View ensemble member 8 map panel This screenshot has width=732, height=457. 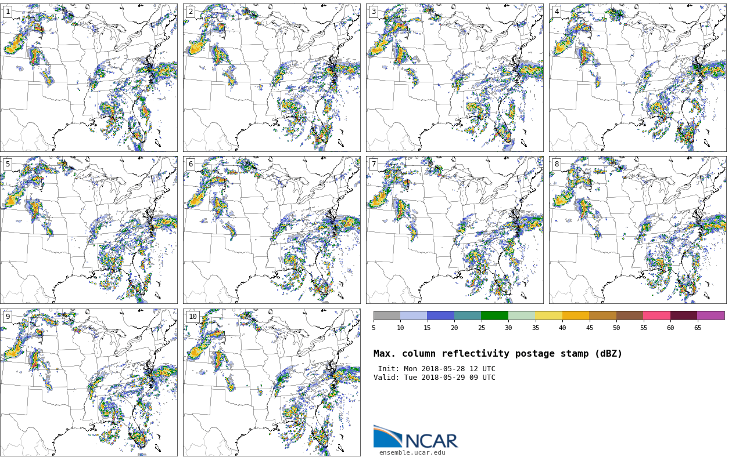(x=637, y=230)
